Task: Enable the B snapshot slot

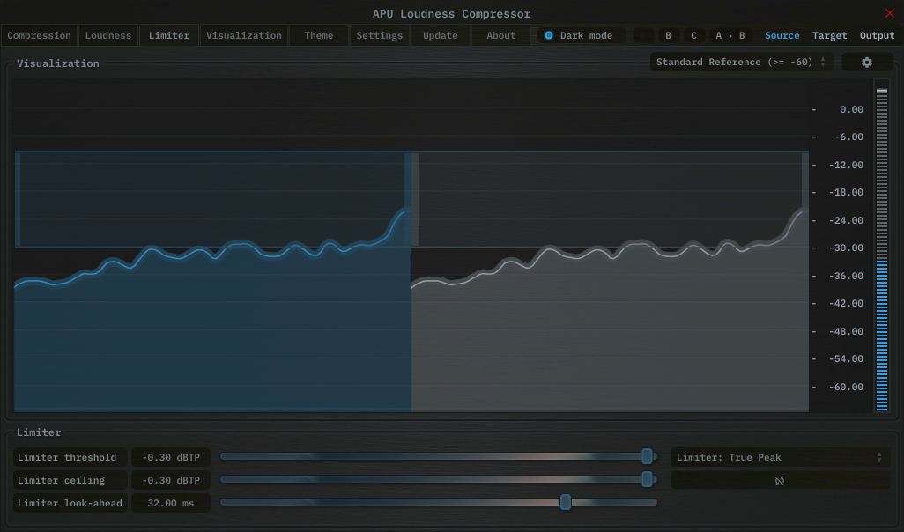Action: pos(668,35)
